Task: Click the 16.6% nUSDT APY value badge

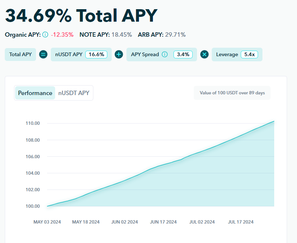Action: pyautogui.click(x=96, y=54)
